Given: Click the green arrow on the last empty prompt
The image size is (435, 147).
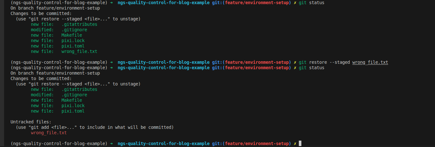Looking at the screenshot, I should (x=111, y=143).
